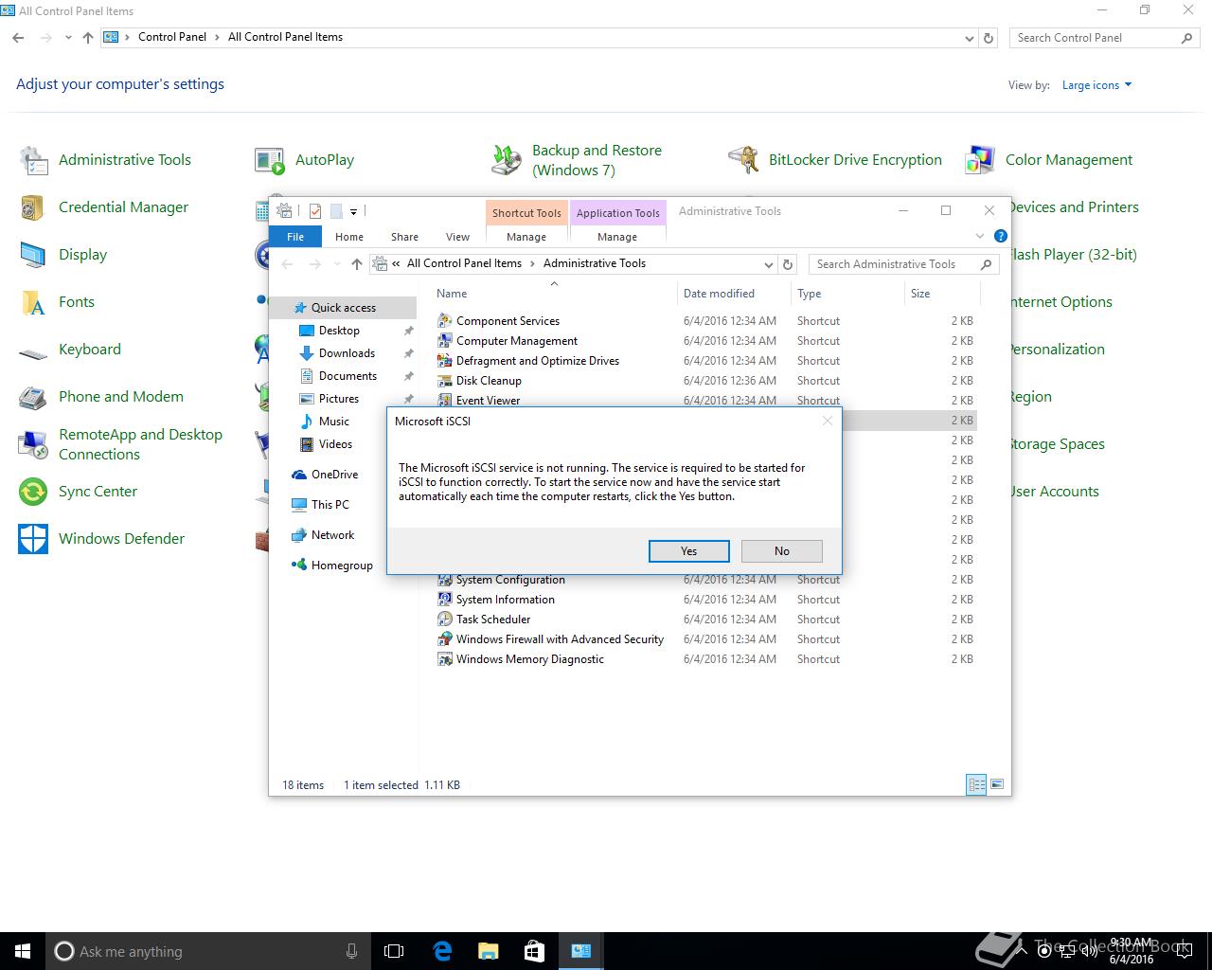Select the Windows Firewall with Advanced Security icon
The height and width of the screenshot is (970, 1212).
[x=444, y=639]
